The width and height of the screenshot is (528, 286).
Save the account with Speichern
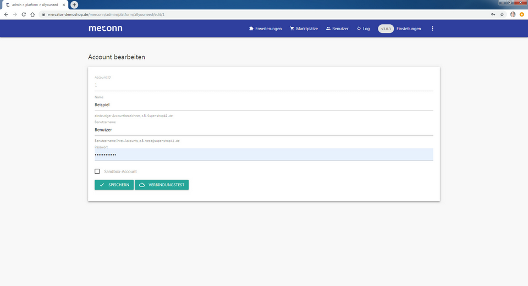(114, 185)
